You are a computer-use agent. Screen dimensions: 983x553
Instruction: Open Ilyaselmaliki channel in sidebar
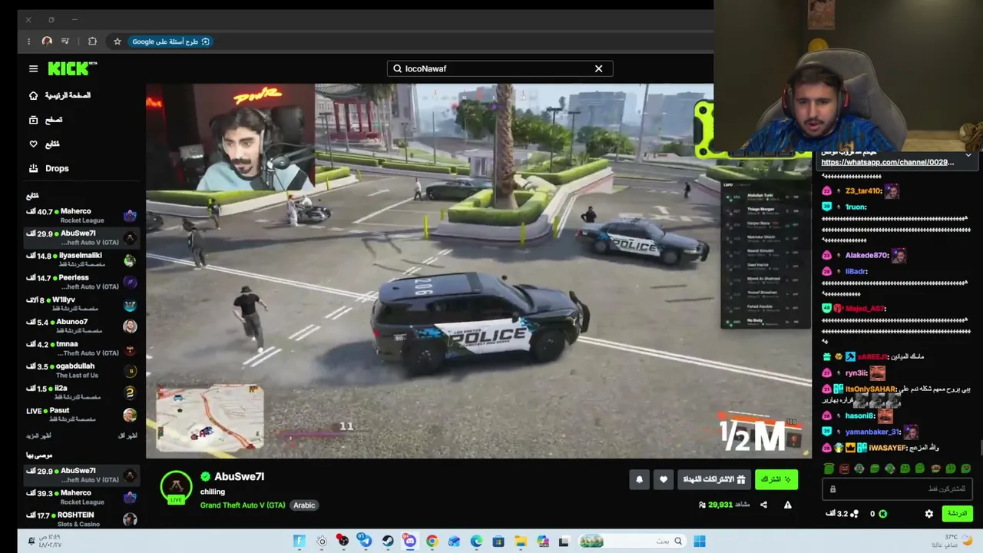point(81,260)
